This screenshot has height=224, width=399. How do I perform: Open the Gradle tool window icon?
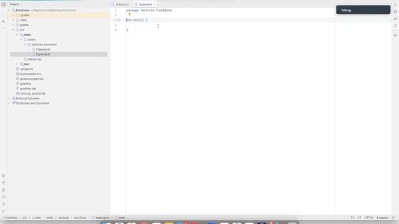(x=395, y=19)
